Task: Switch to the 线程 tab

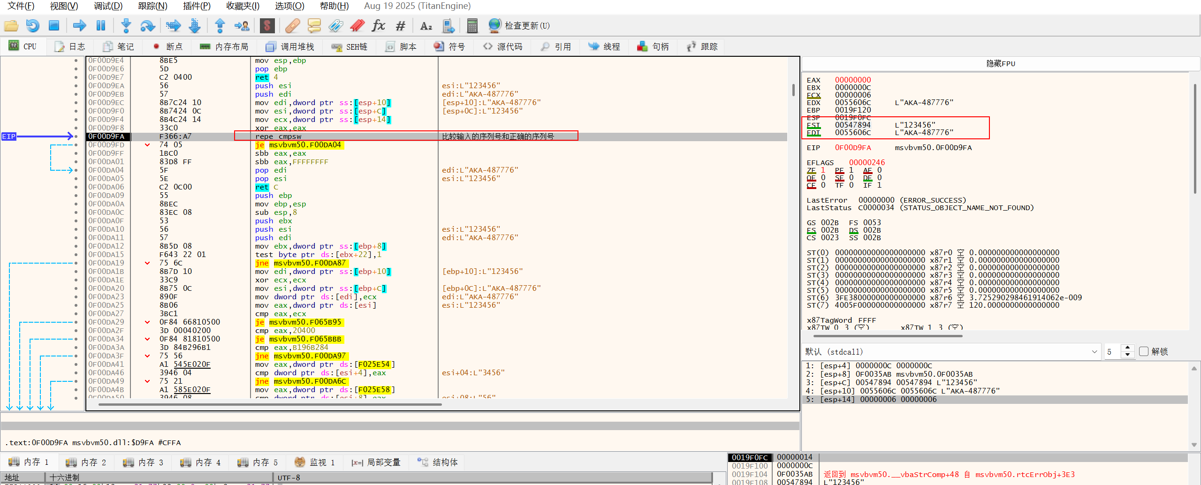Action: (x=605, y=46)
